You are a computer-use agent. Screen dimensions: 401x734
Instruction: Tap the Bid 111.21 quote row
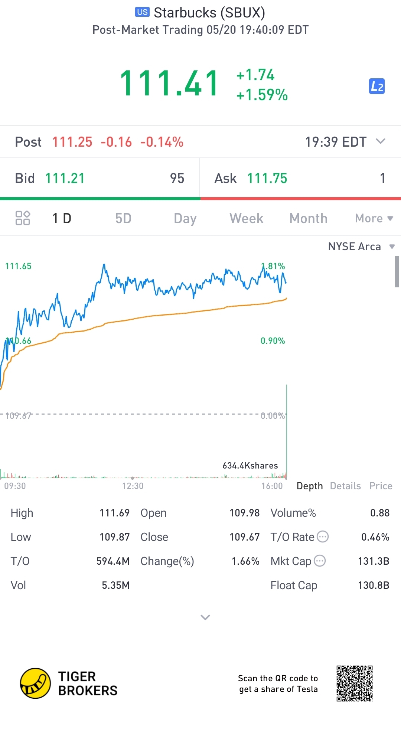[x=100, y=178]
